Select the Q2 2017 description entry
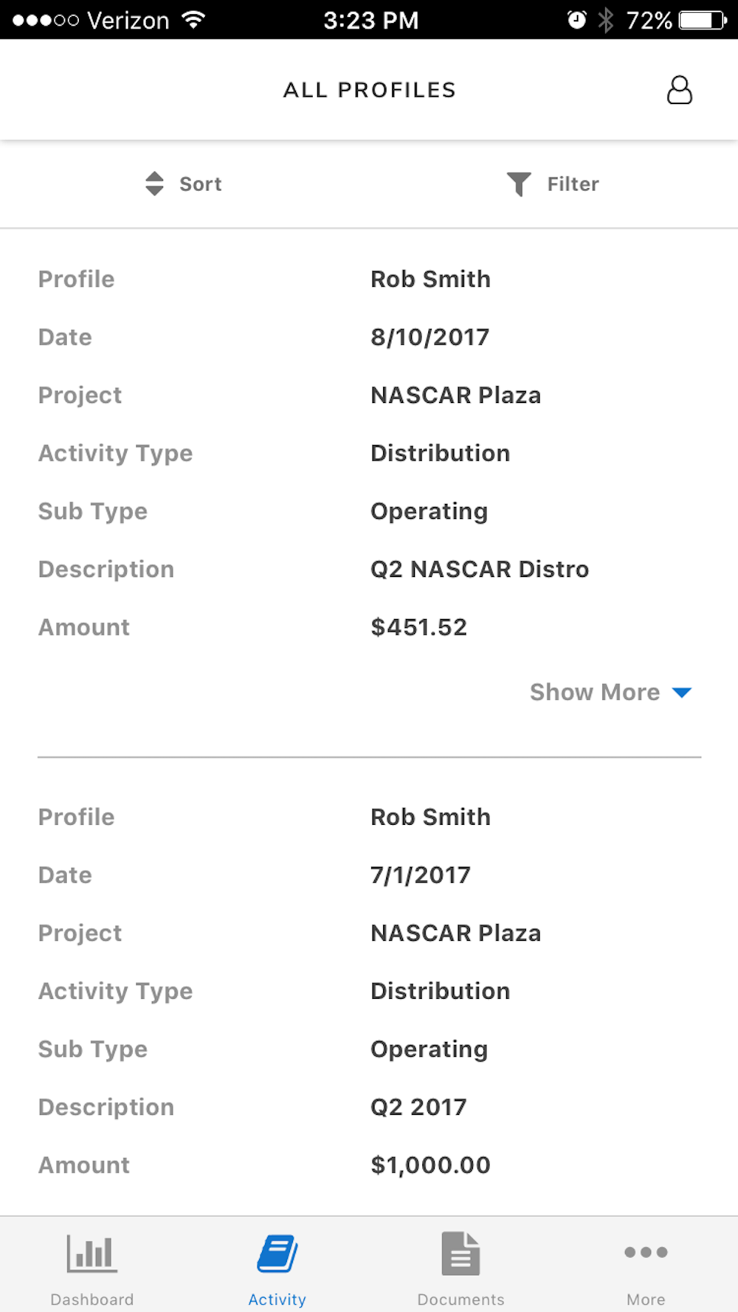738x1312 pixels. 418,1107
